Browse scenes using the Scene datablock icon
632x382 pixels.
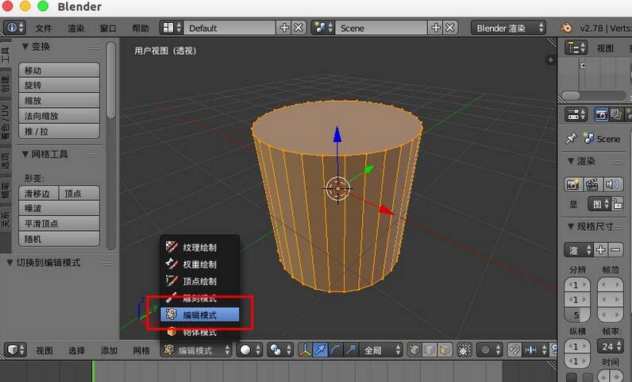323,28
